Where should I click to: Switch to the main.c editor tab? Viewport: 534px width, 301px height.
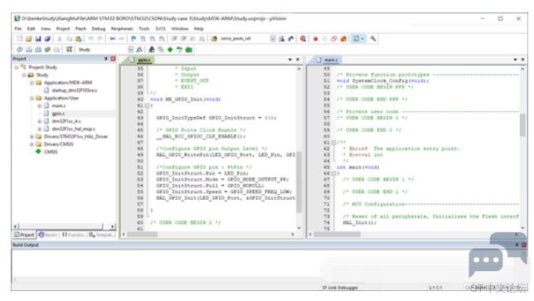(x=328, y=60)
